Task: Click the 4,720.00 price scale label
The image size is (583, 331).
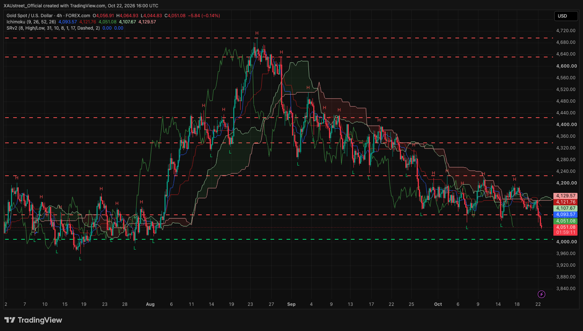Action: (x=566, y=31)
